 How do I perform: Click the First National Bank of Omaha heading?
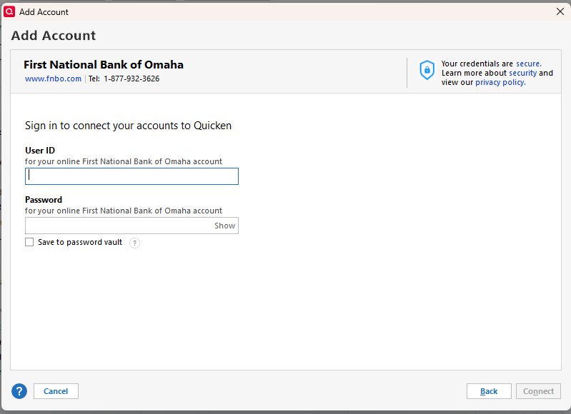pos(104,65)
